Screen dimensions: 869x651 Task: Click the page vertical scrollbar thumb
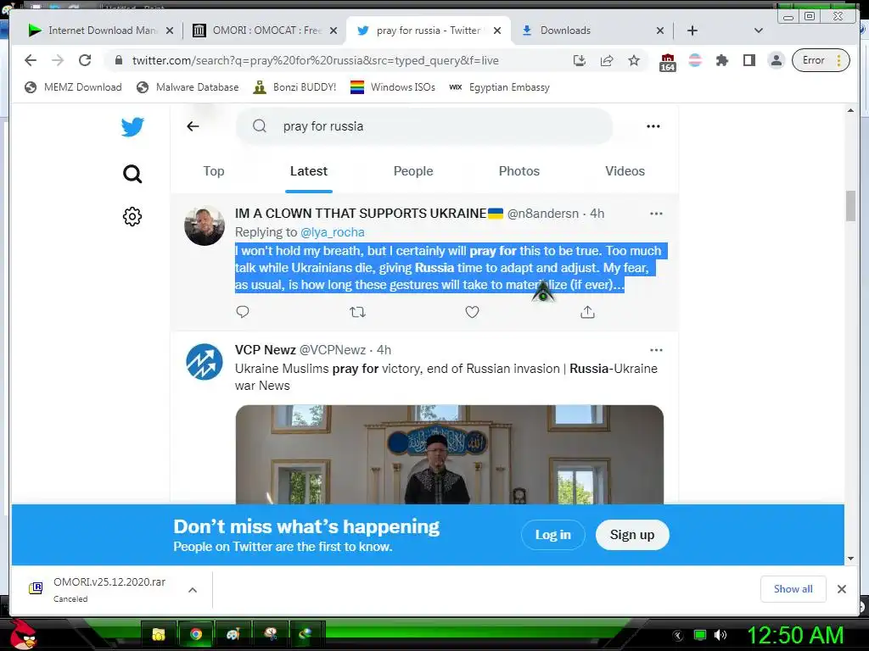click(x=850, y=205)
